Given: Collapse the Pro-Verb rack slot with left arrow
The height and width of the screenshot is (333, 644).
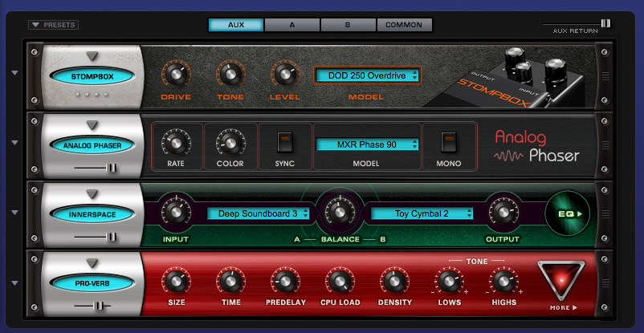Looking at the screenshot, I should [x=14, y=283].
